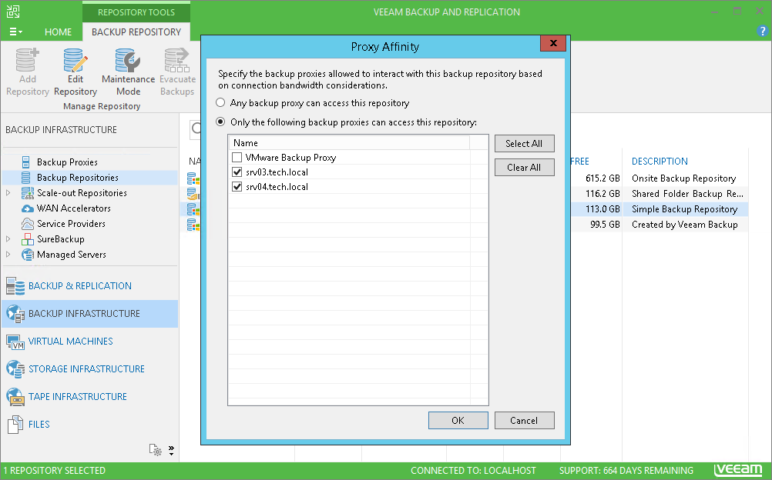Click the SureBackup tree icon

click(28, 239)
